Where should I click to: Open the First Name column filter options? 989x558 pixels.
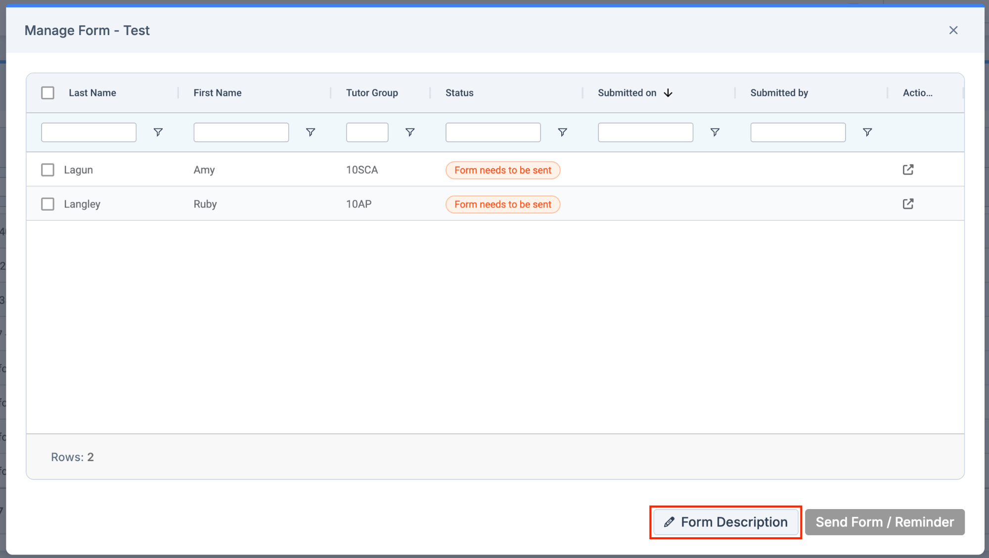[x=310, y=132]
